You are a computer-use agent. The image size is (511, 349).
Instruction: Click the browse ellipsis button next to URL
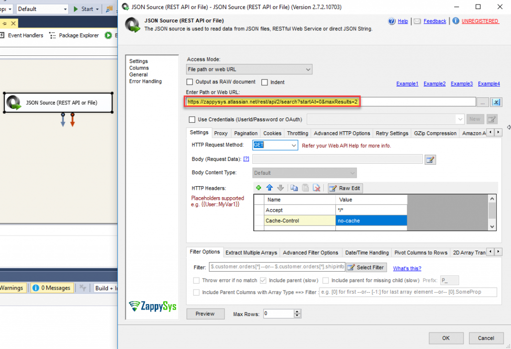483,102
